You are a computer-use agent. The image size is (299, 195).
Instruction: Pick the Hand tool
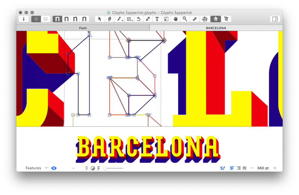coord(176,19)
